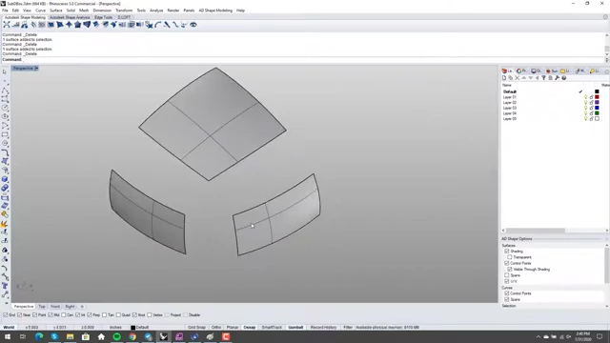
Task: Toggle the lock icon for Layer 01
Action: pos(591,97)
